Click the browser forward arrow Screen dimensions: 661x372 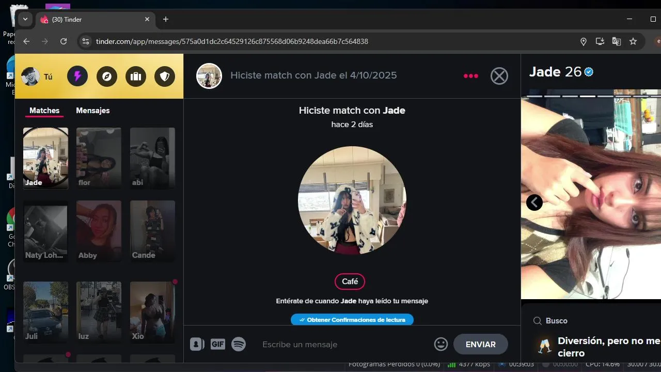click(x=45, y=41)
